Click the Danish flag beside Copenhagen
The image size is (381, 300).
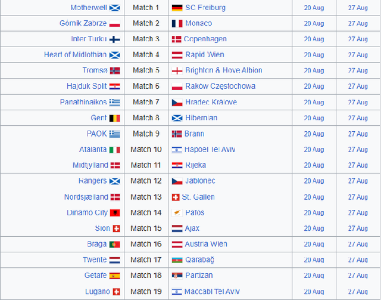(x=176, y=39)
